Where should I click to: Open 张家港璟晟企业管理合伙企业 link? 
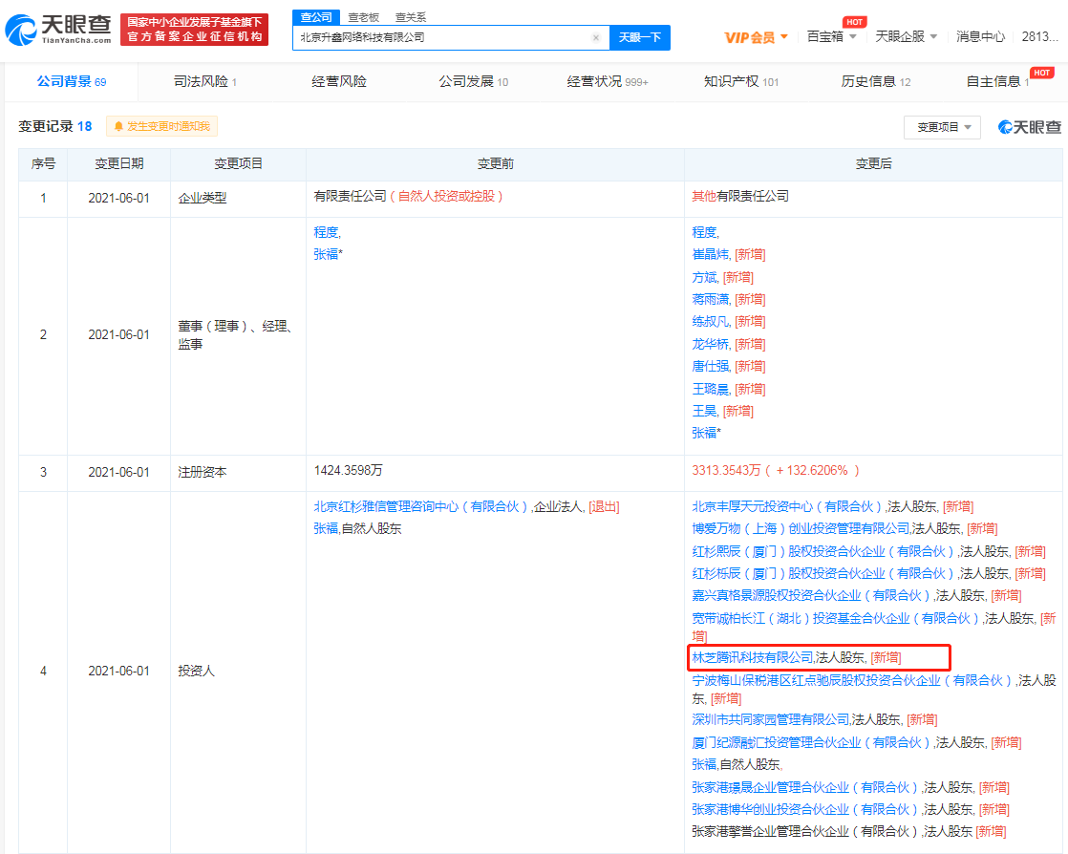(x=805, y=787)
